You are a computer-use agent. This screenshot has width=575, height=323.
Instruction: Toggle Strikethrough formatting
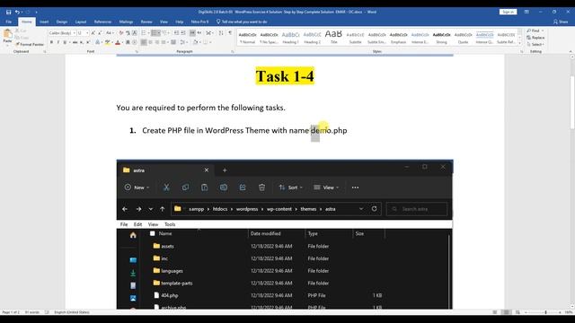tap(75, 42)
